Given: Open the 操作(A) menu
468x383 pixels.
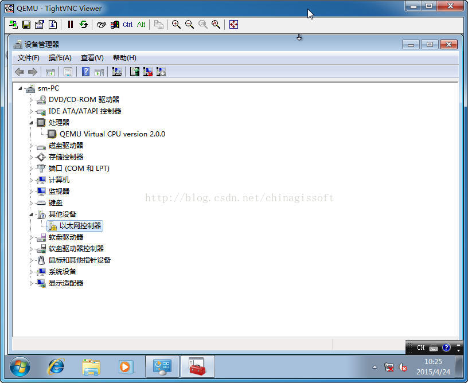Looking at the screenshot, I should coord(60,58).
